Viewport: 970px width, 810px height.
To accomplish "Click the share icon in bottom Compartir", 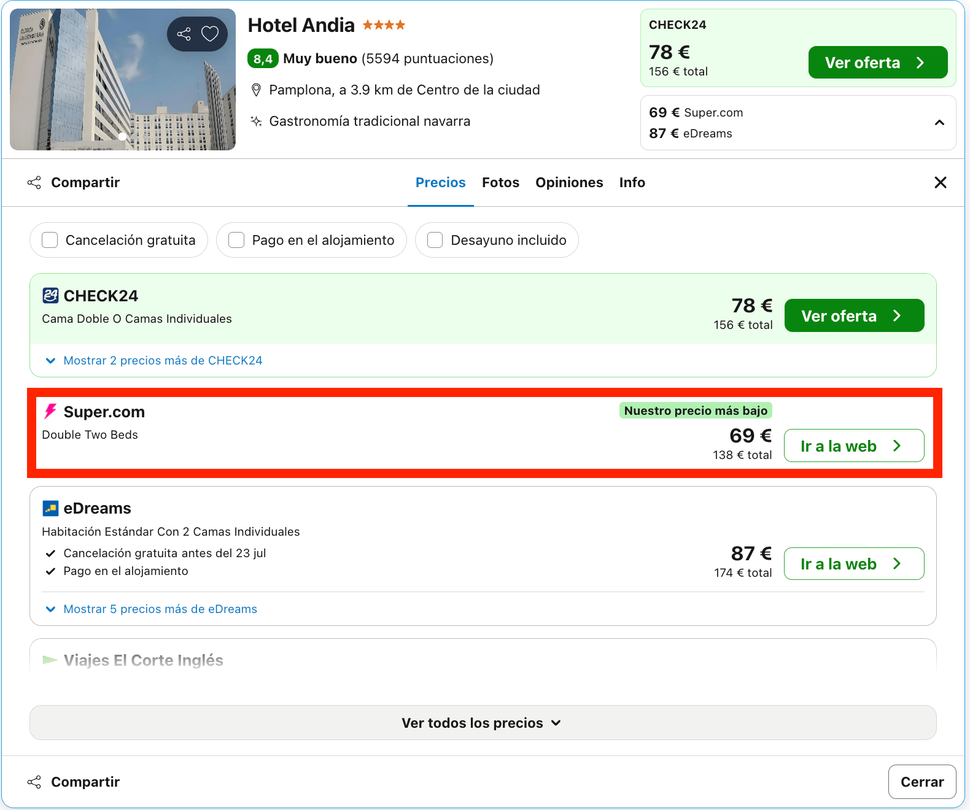I will pos(34,782).
